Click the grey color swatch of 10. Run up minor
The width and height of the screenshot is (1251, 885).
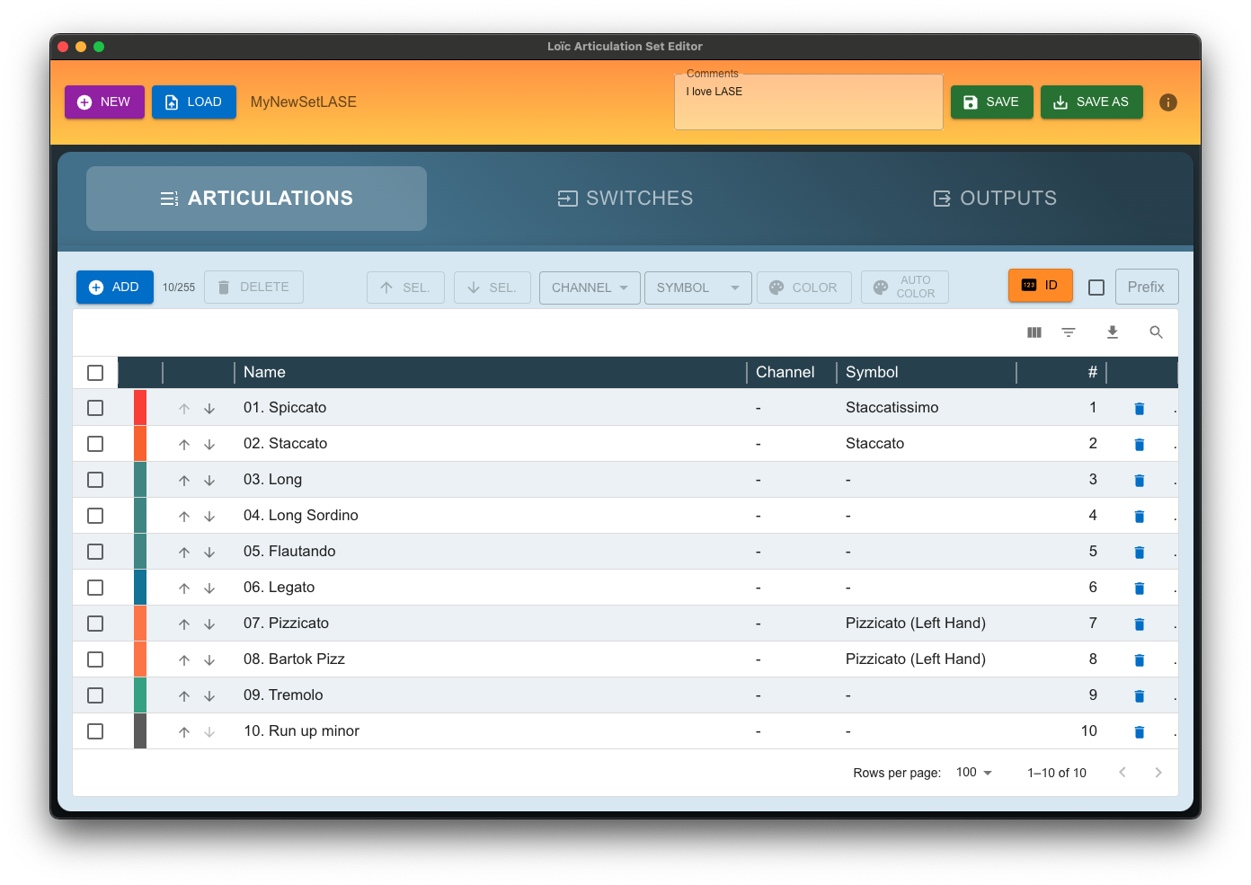[140, 731]
